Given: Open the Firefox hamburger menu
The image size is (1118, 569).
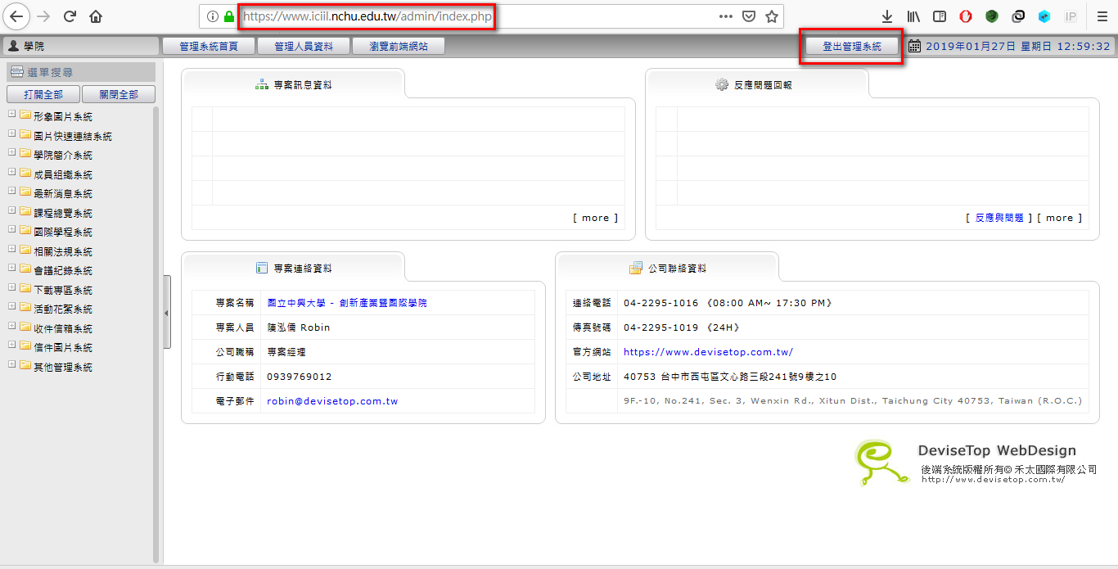Looking at the screenshot, I should pyautogui.click(x=1102, y=16).
